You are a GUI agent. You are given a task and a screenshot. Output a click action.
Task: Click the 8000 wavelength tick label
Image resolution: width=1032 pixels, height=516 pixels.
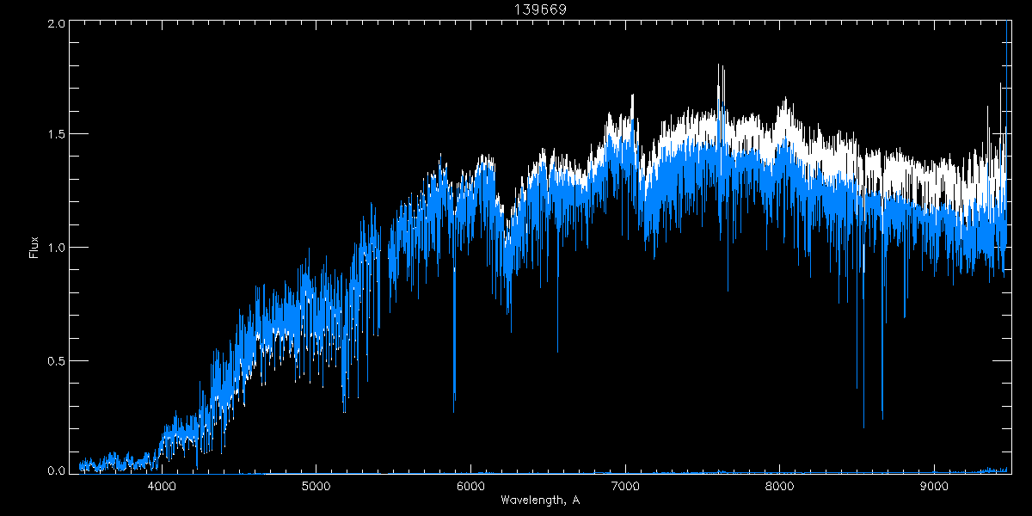[779, 486]
